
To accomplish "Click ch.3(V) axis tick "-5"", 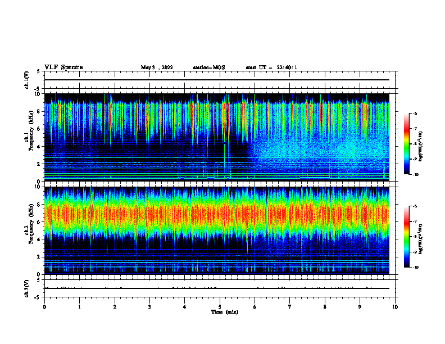I will tap(38, 297).
